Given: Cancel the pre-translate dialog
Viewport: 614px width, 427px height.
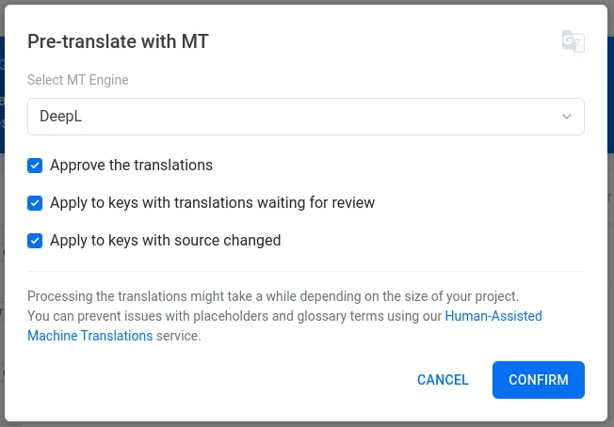Looking at the screenshot, I should pyautogui.click(x=443, y=380).
